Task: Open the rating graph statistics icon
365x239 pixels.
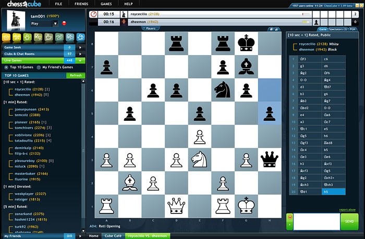Action: point(59,37)
